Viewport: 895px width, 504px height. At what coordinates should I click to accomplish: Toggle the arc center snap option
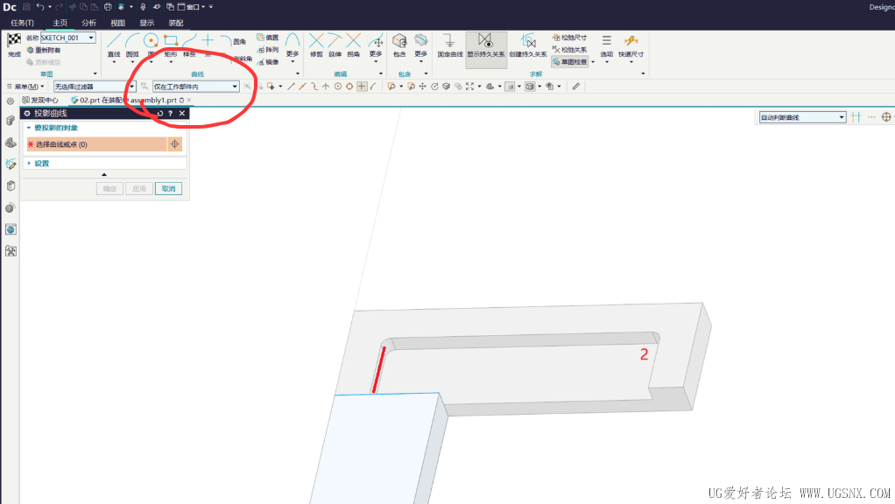pos(338,87)
